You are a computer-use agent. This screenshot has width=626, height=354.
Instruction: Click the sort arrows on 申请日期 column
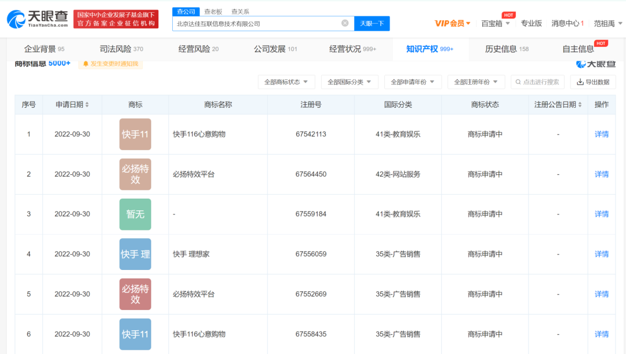point(88,104)
